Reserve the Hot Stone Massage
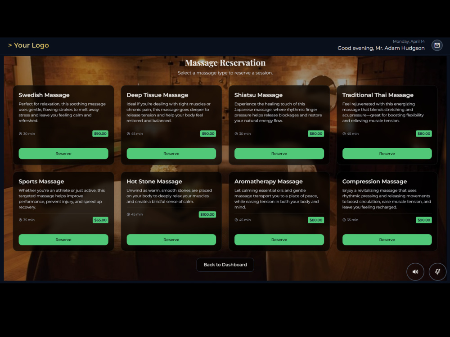This screenshot has width=450, height=337. point(171,239)
